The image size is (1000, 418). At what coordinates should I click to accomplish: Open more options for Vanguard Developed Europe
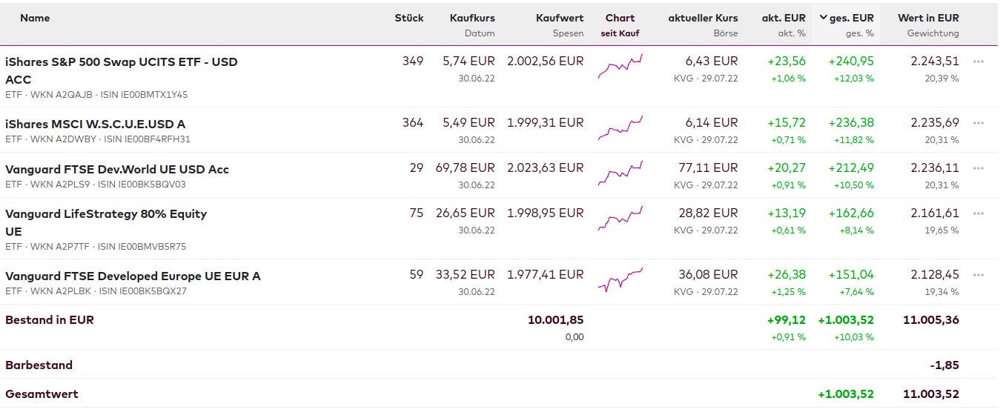pos(978,275)
